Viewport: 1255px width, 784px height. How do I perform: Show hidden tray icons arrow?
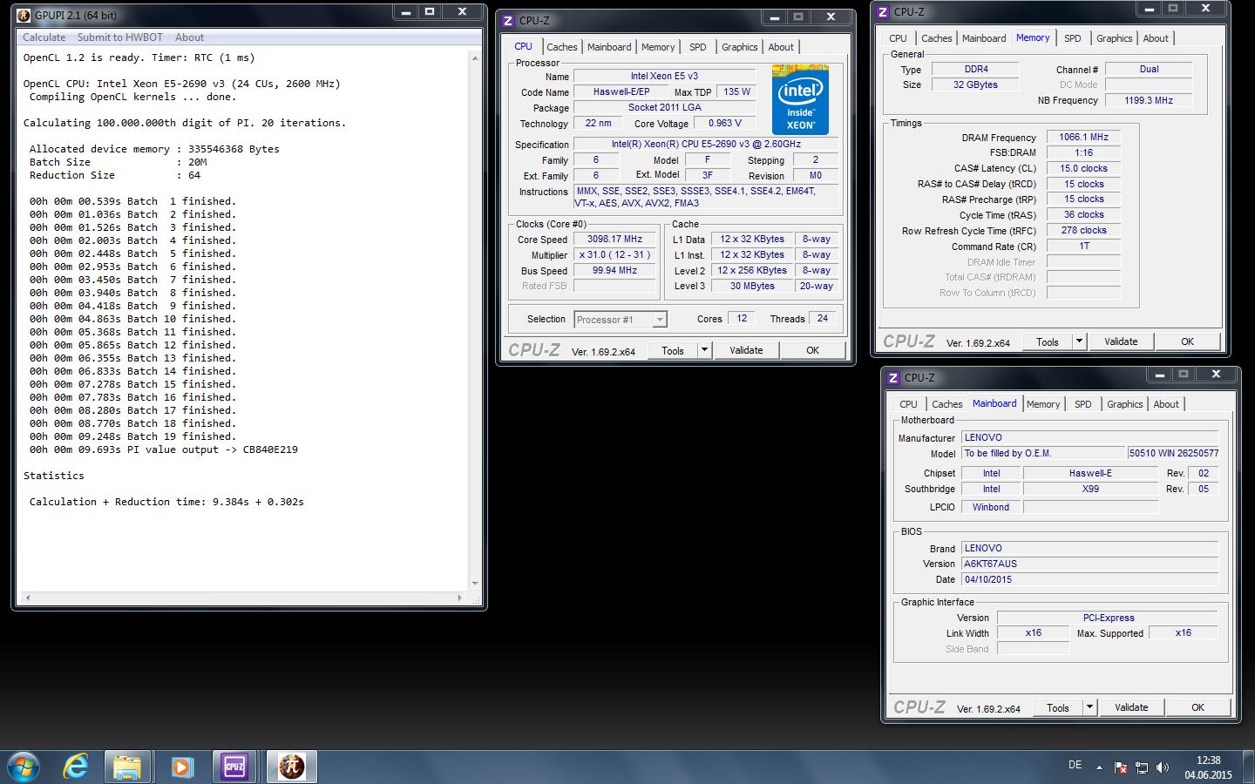(x=1099, y=767)
